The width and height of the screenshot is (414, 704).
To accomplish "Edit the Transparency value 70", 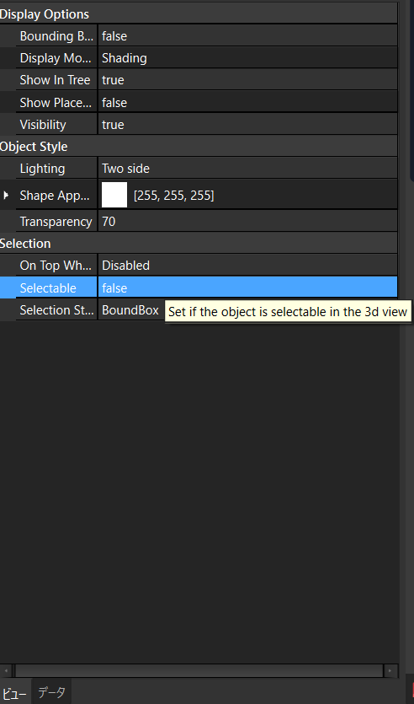I will [x=247, y=222].
